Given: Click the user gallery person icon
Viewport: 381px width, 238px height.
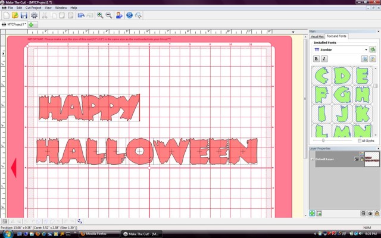Looking at the screenshot, I should (119, 15).
